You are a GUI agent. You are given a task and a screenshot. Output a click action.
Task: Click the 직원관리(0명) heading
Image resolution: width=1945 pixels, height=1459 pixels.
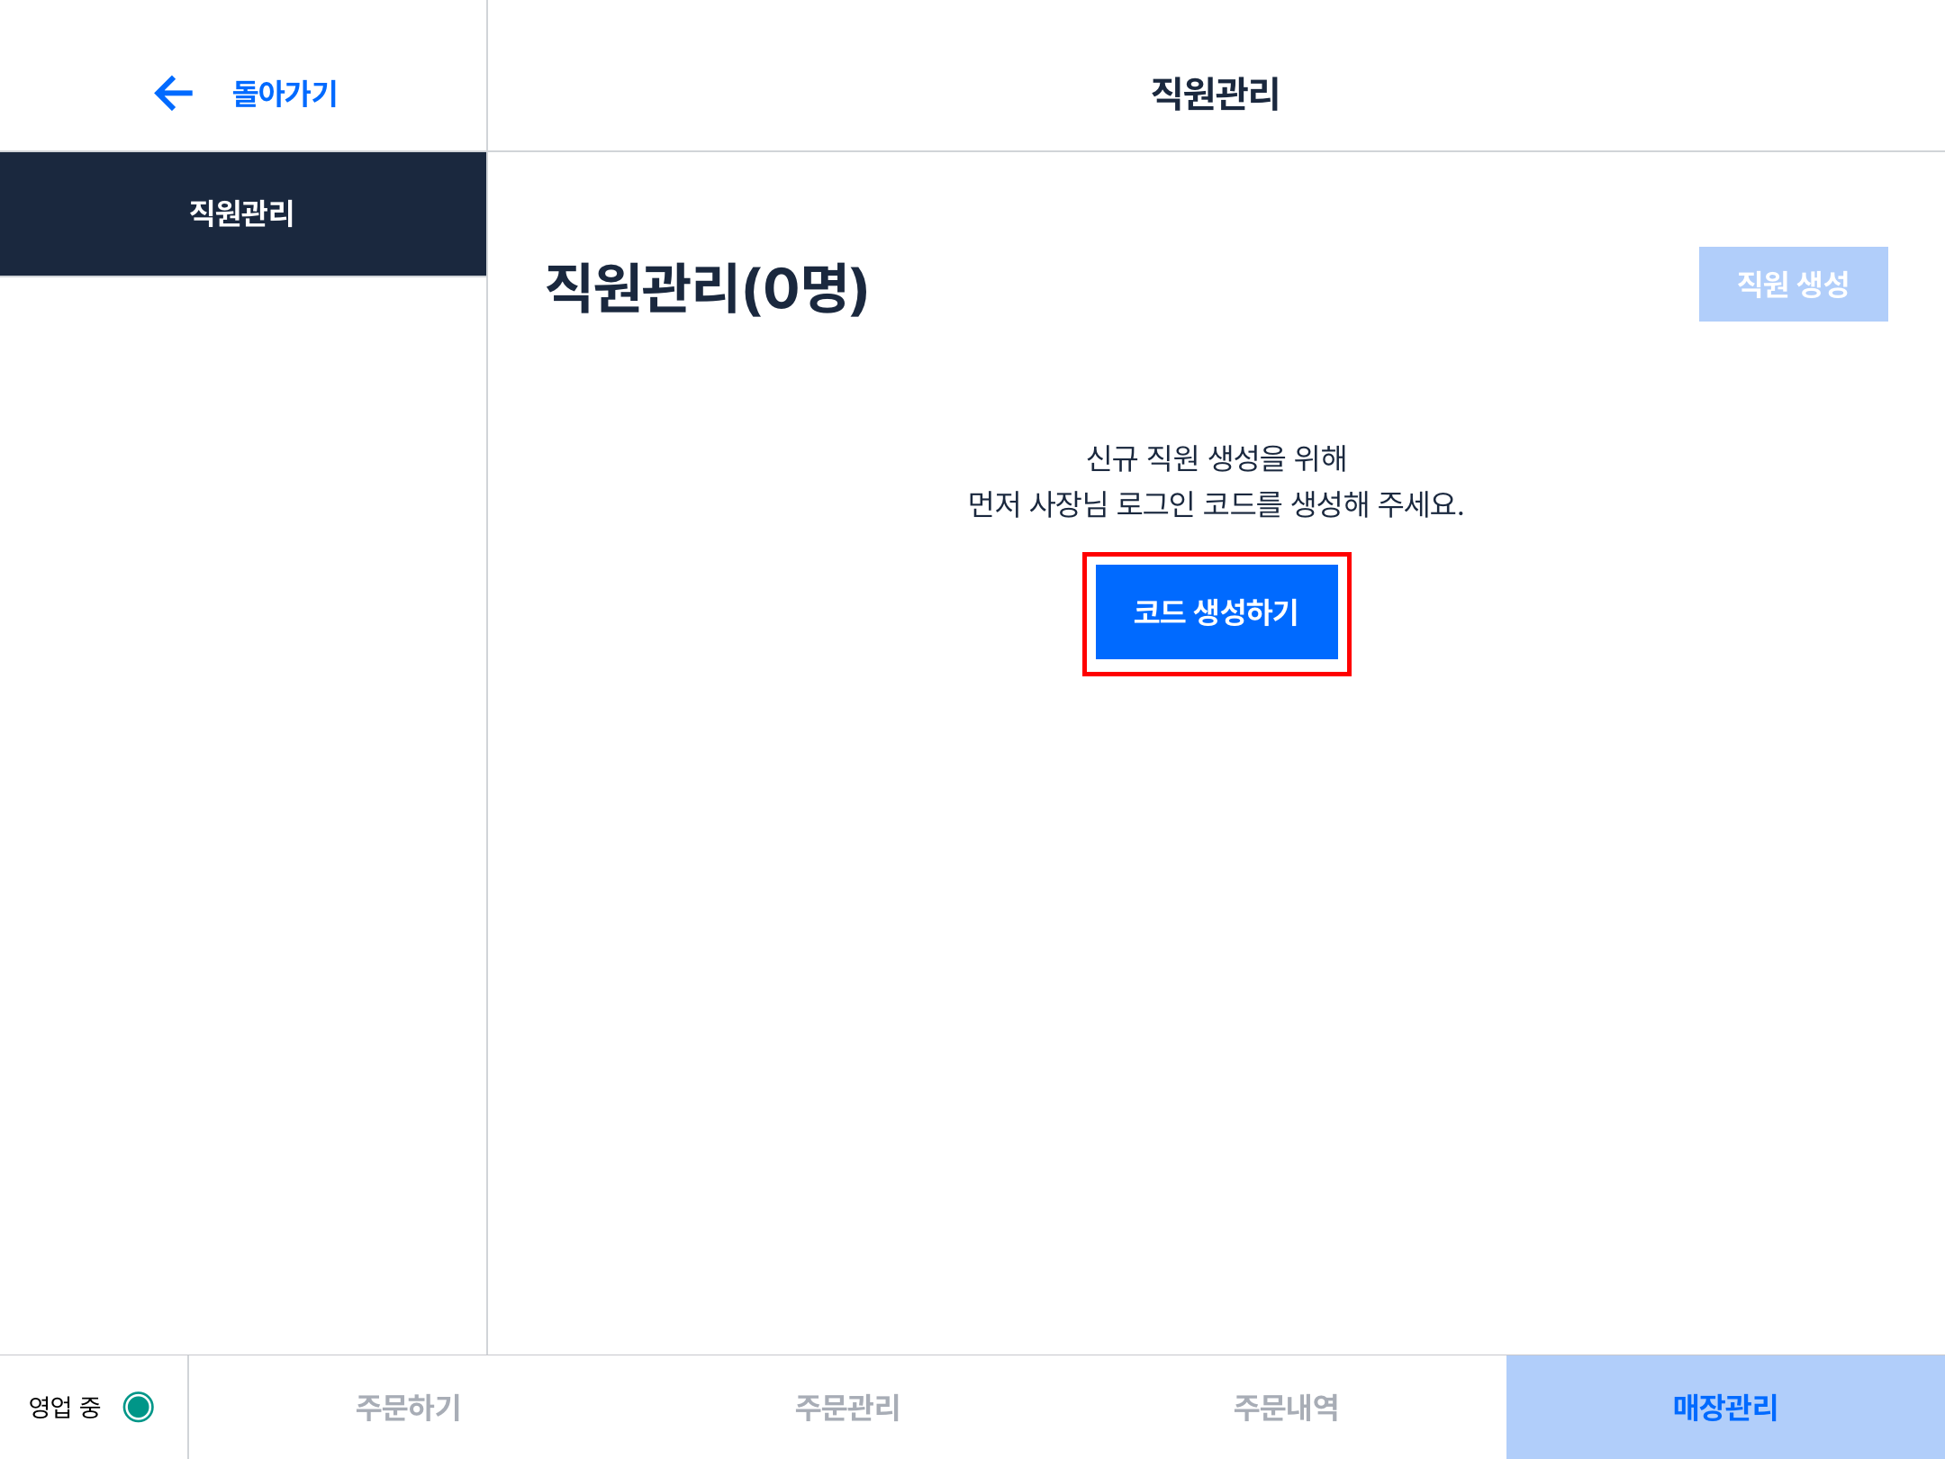706,288
